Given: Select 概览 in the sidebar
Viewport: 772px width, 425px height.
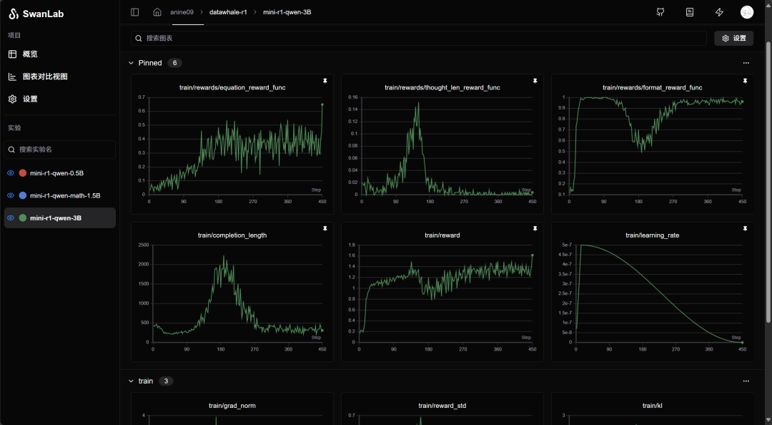Looking at the screenshot, I should 30,54.
